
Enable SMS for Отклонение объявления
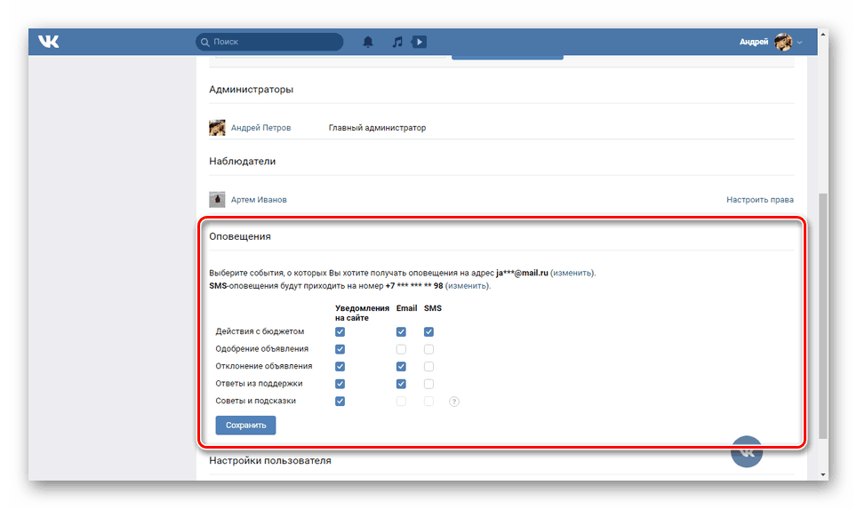tap(429, 367)
